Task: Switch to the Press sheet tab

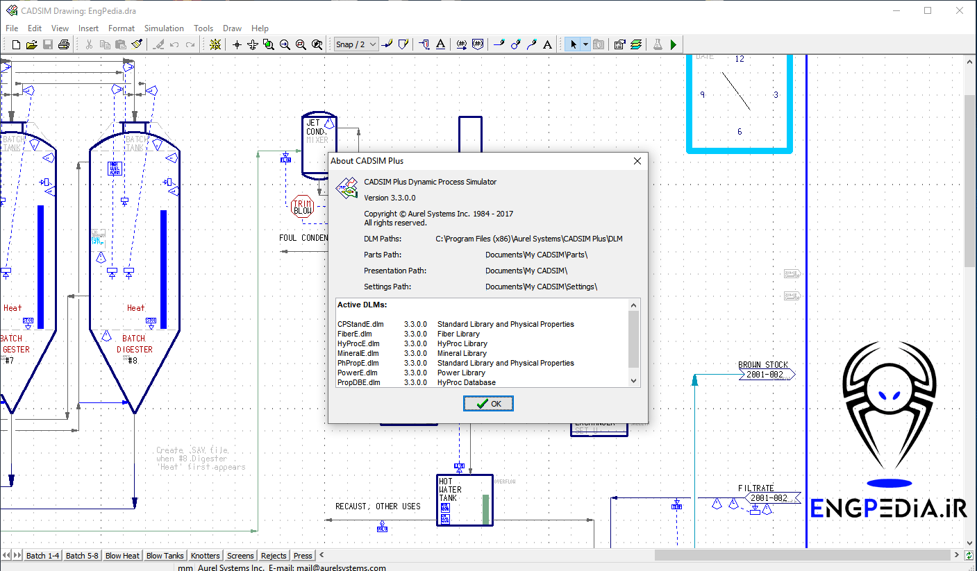Action: click(303, 556)
